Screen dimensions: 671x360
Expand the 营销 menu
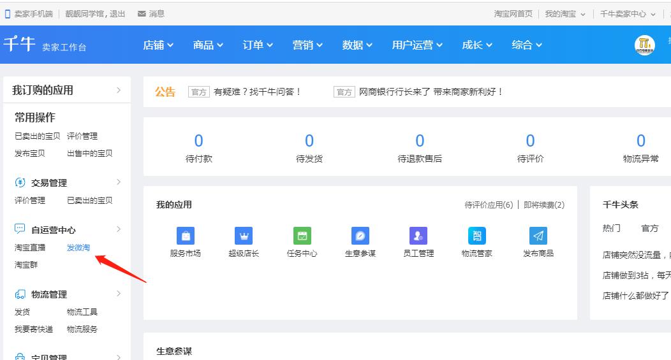pyautogui.click(x=307, y=45)
